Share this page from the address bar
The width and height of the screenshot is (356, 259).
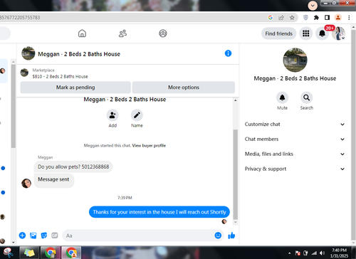coord(281,18)
